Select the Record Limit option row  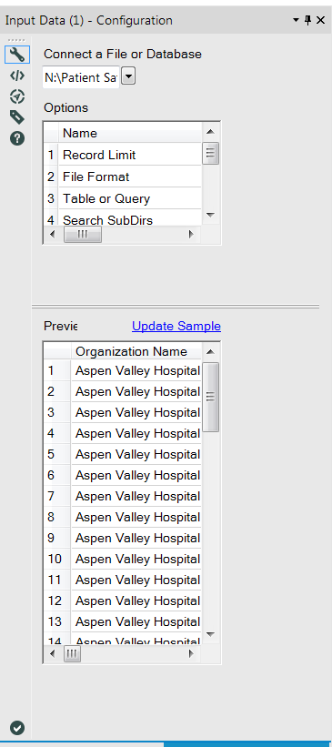click(x=123, y=155)
